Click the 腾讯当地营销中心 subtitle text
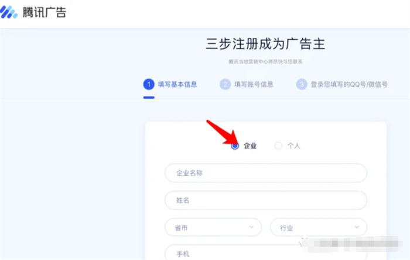 (265, 61)
